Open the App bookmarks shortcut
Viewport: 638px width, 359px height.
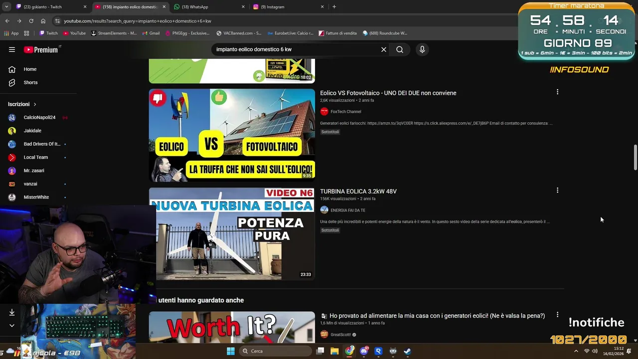click(x=11, y=33)
